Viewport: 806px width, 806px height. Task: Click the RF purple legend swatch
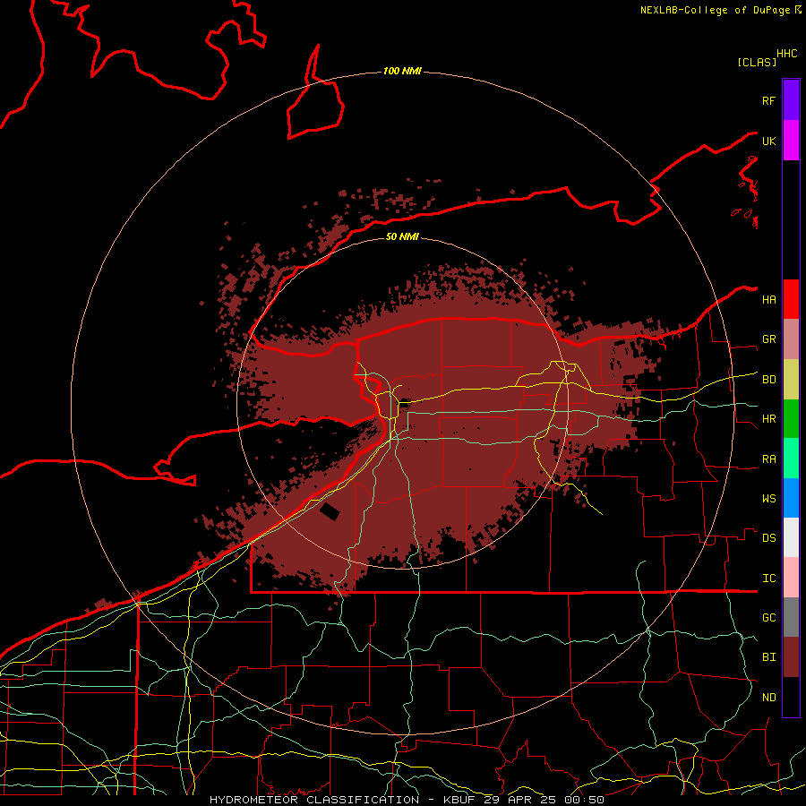pyautogui.click(x=791, y=100)
